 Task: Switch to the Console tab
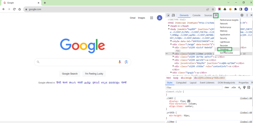click(196, 15)
